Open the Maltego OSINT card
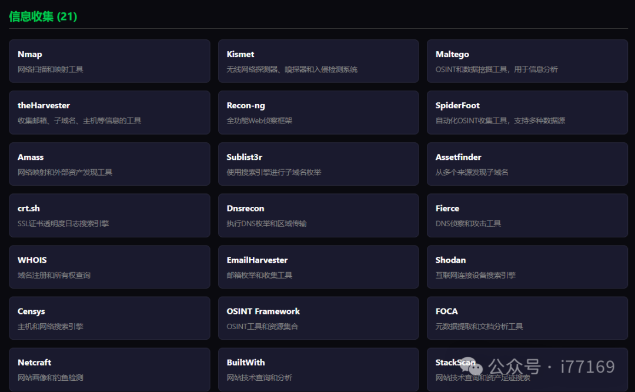Image resolution: width=635 pixels, height=392 pixels. pyautogui.click(x=527, y=61)
